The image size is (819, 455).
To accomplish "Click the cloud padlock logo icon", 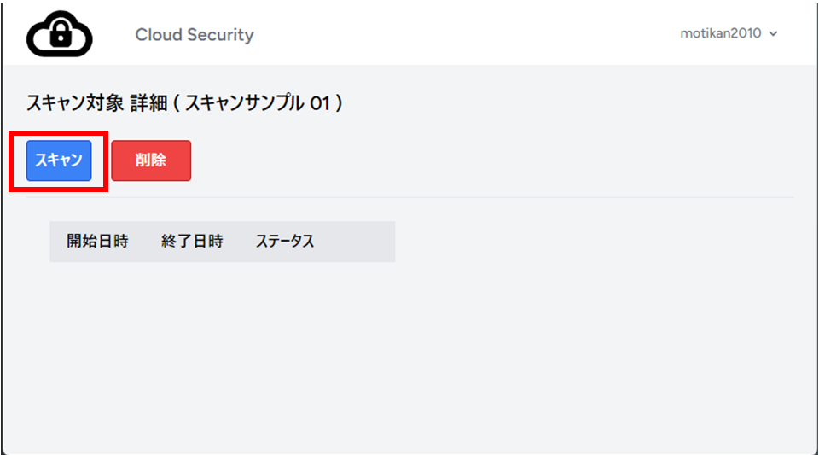I will 59,34.
